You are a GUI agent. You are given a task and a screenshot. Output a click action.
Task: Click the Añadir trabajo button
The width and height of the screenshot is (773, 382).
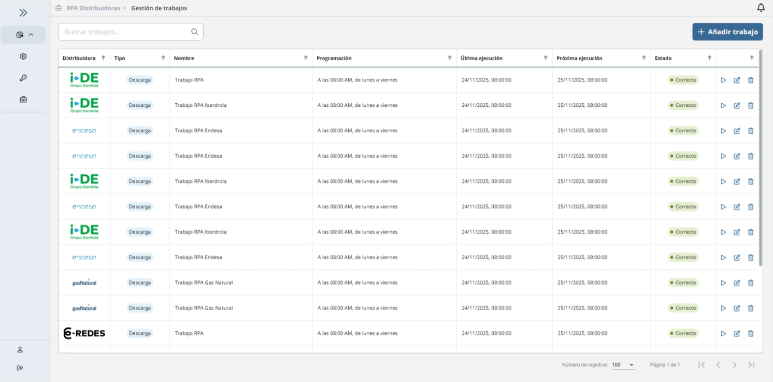(727, 32)
